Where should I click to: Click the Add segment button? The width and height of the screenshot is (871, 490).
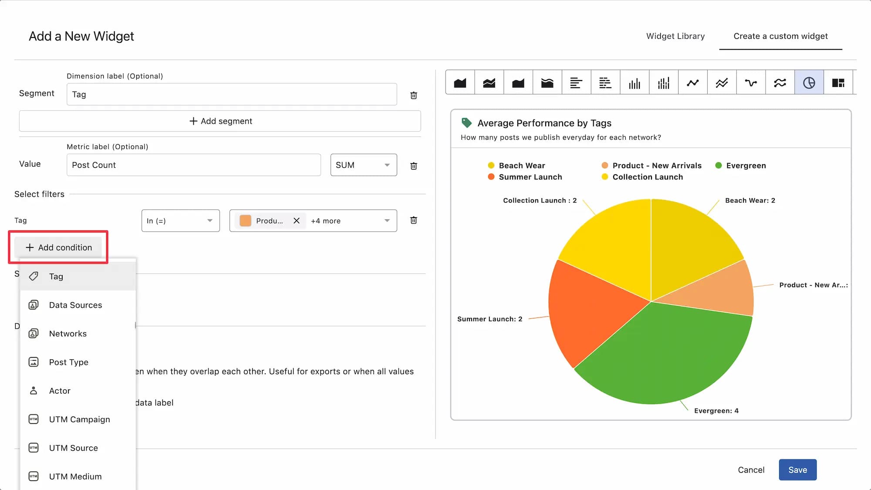(x=220, y=121)
